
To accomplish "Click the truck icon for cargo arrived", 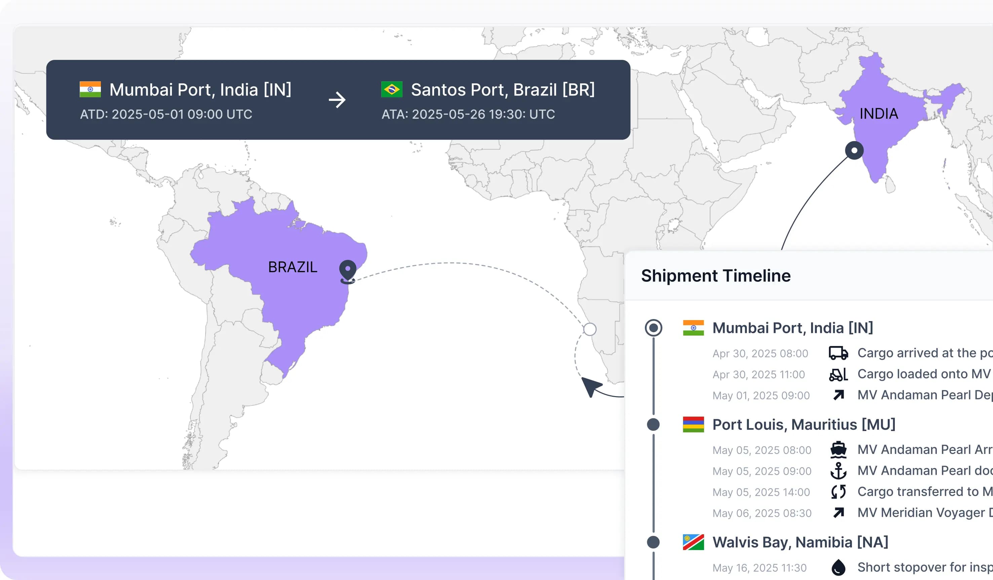I will coord(838,353).
